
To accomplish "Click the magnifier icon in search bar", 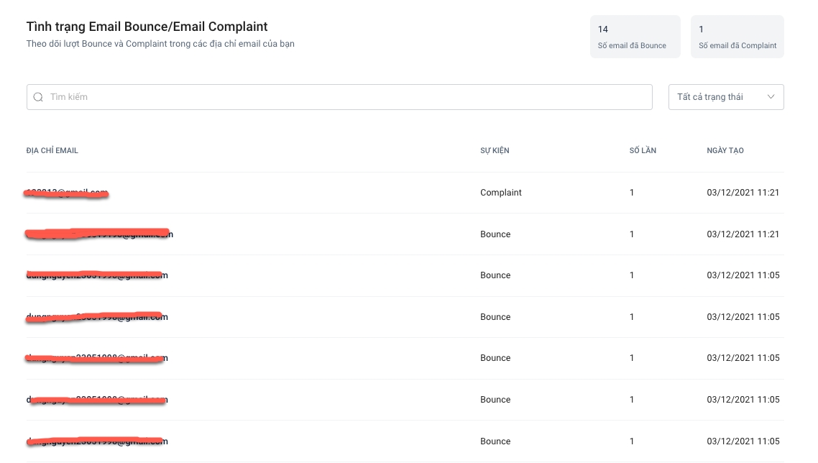I will [x=39, y=97].
